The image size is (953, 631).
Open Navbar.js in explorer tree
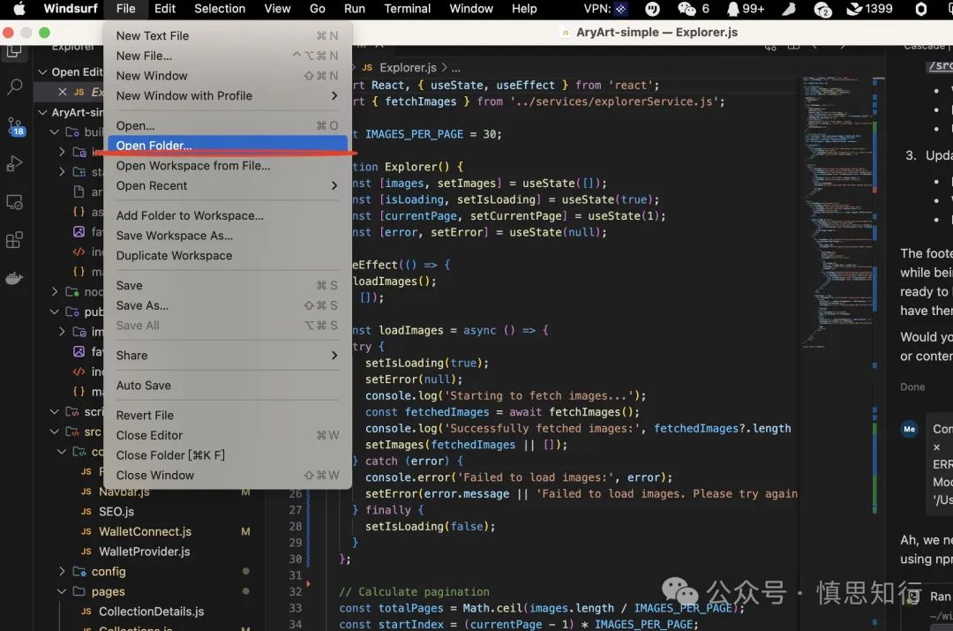pos(124,492)
